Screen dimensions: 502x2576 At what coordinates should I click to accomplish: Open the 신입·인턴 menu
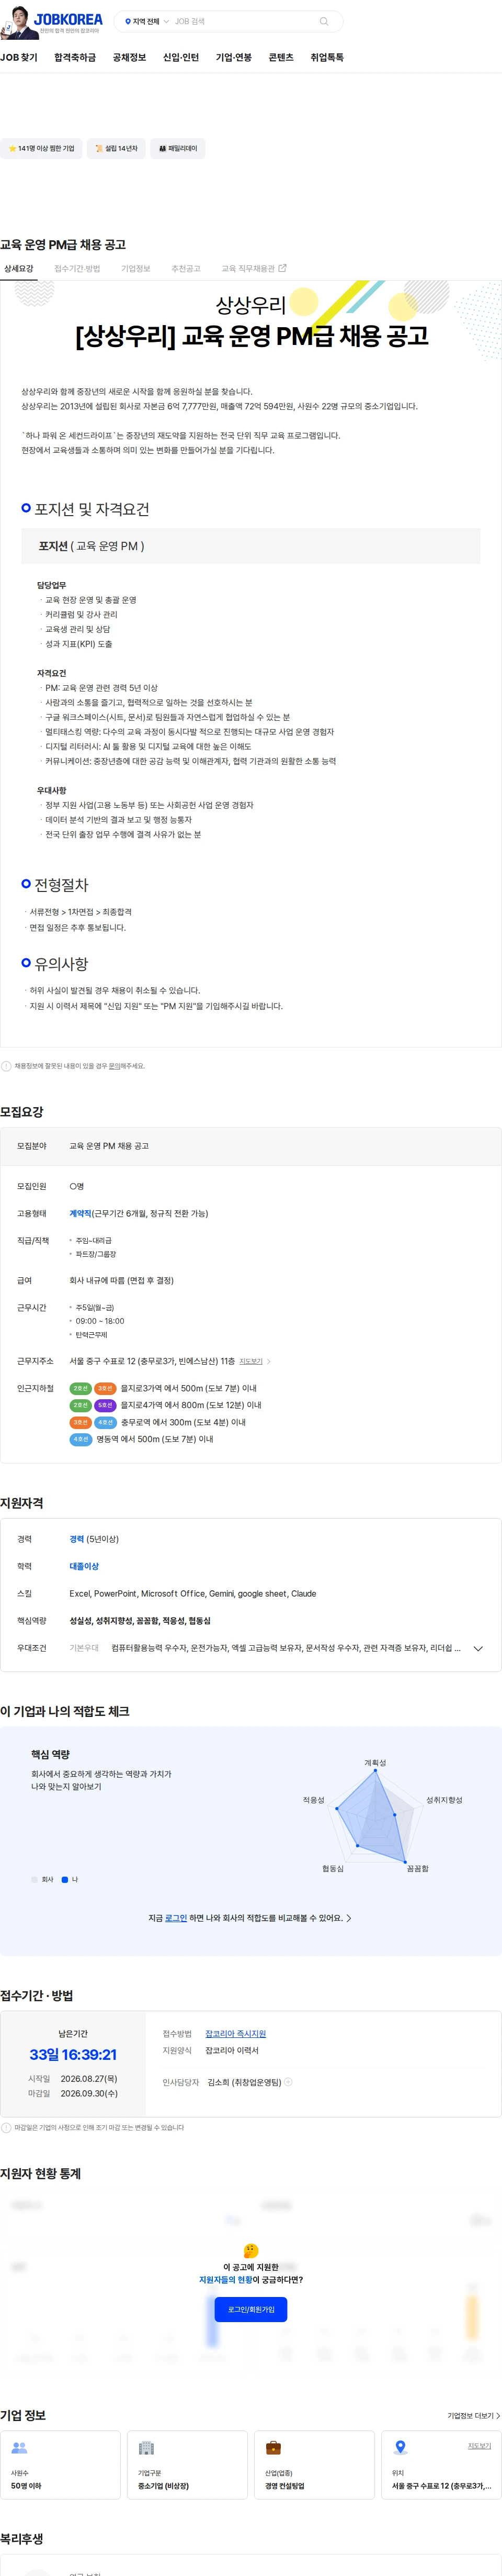click(x=180, y=58)
